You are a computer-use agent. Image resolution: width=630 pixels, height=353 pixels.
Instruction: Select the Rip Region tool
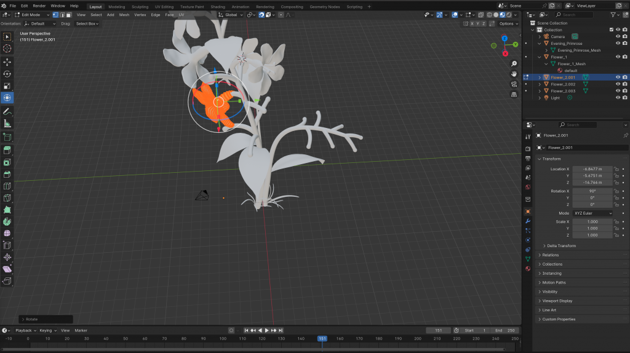click(7, 281)
